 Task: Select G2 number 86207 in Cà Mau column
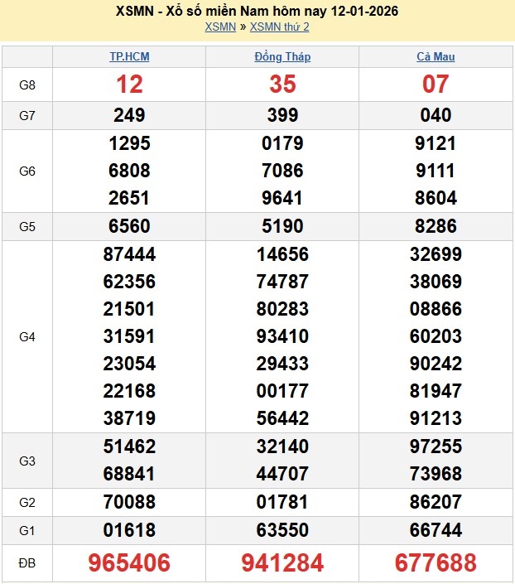(x=436, y=502)
